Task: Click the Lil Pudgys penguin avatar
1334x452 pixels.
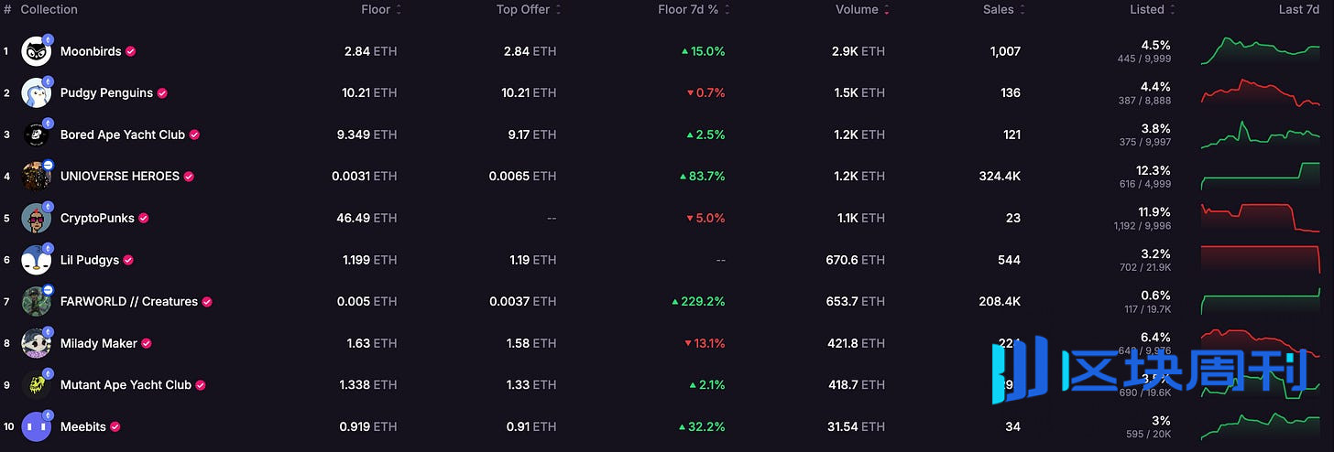Action: tap(37, 261)
